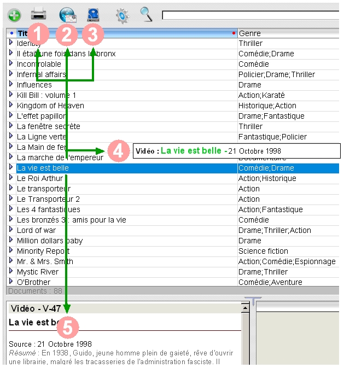Expand the Influences row triangle

(x=11, y=84)
